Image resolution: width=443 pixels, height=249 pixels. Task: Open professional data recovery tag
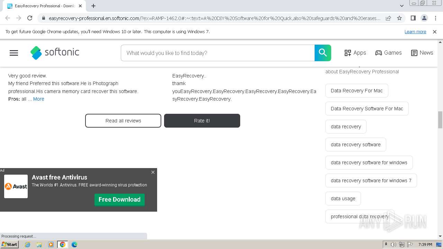pyautogui.click(x=360, y=216)
